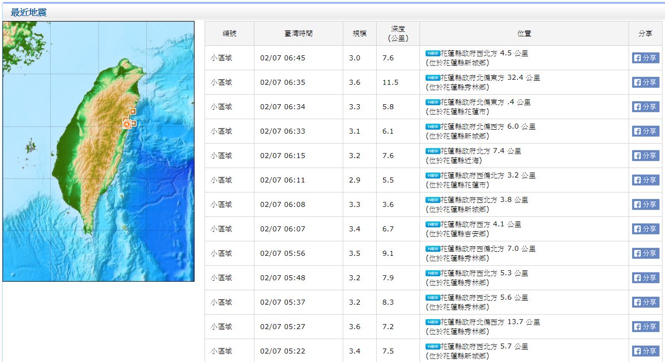Screen dimensions: 665x362
Task: Click the share button for the 06:08 earthquake
Action: click(x=646, y=204)
